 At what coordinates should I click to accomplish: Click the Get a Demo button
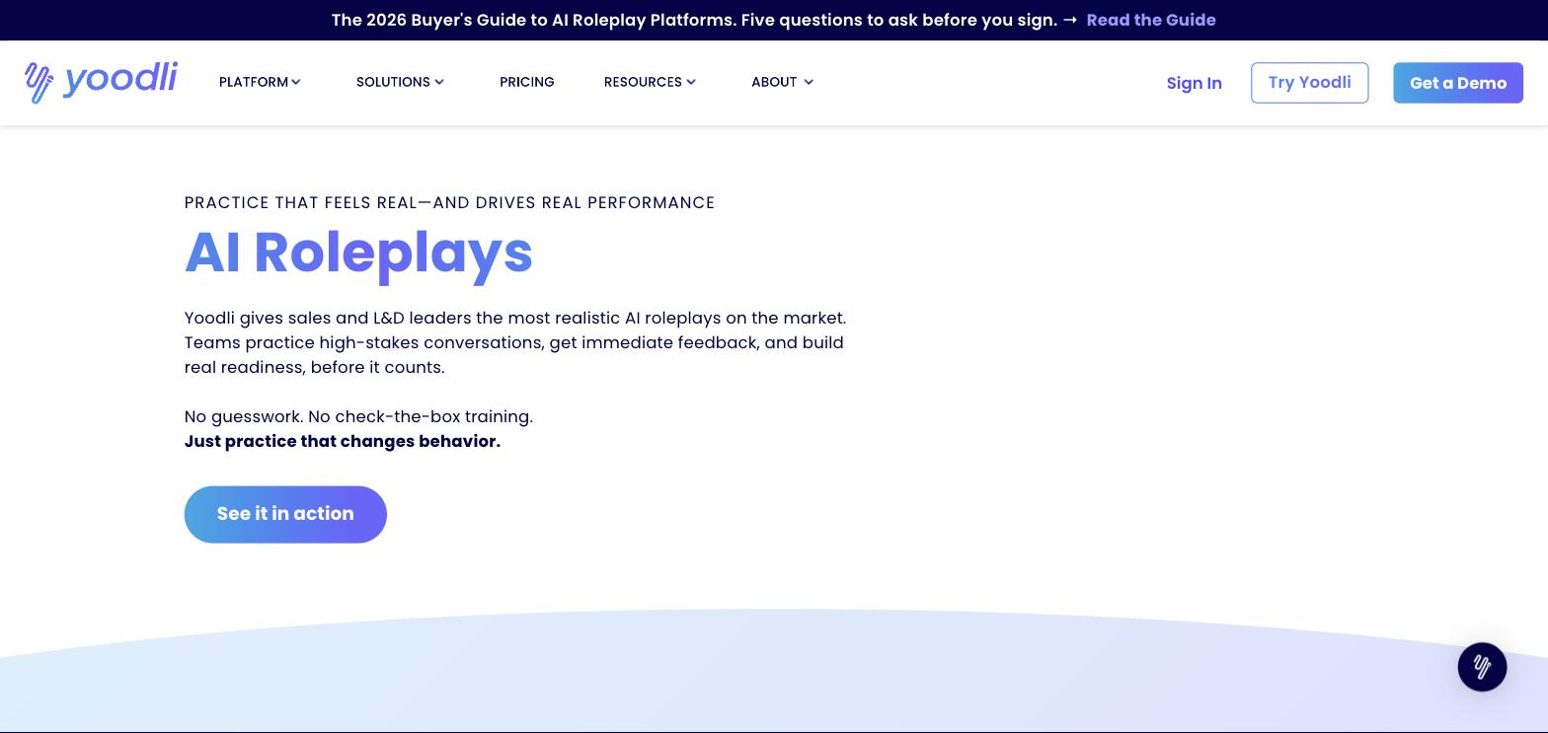[1458, 83]
